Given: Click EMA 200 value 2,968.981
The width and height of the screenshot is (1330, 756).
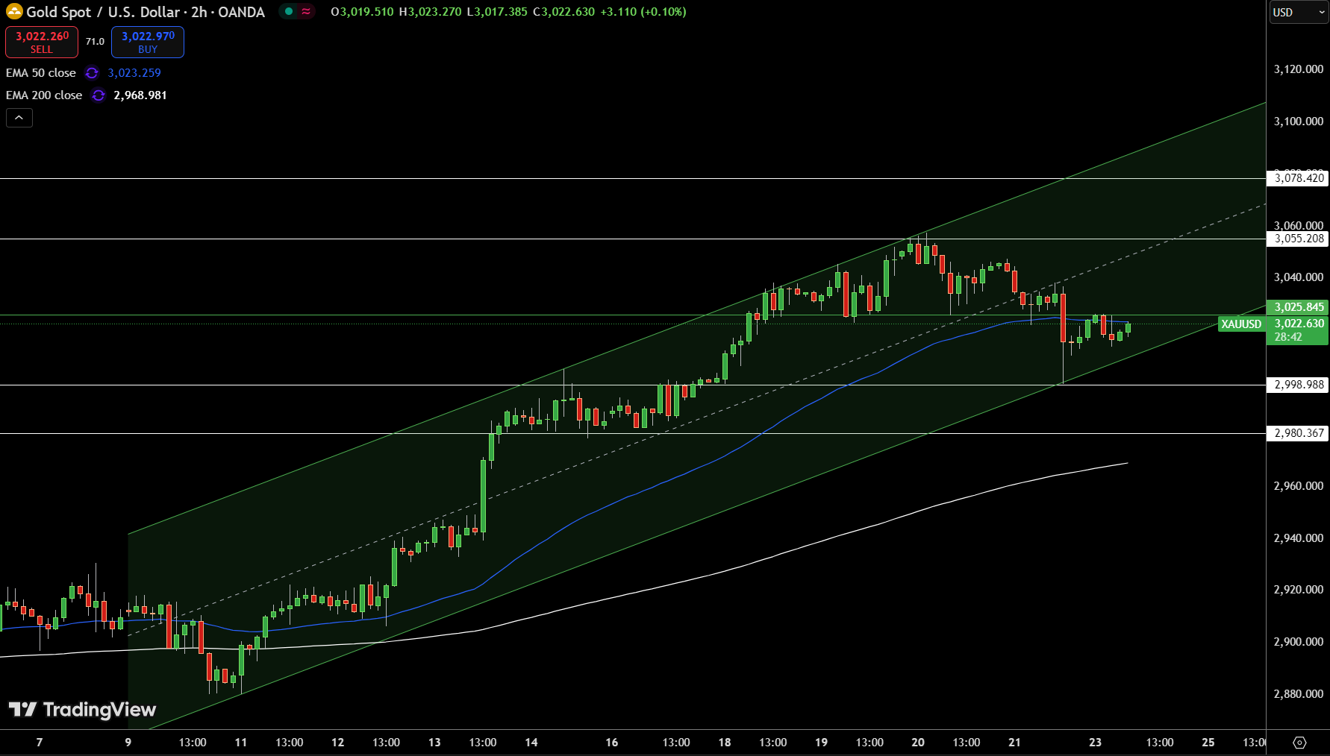Looking at the screenshot, I should coord(140,95).
